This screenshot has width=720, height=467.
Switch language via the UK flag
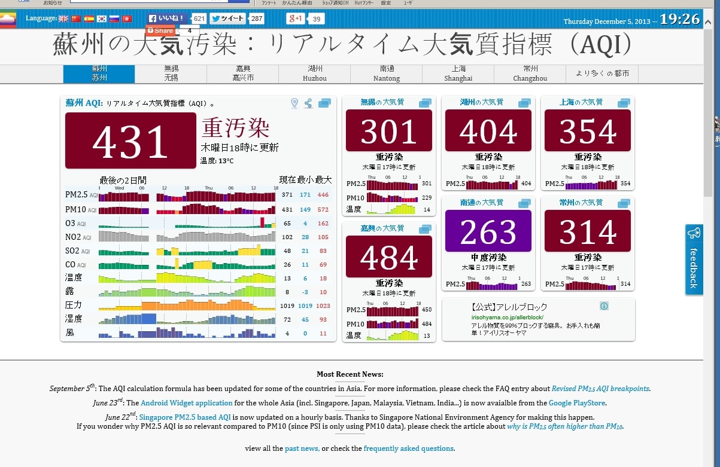pos(63,19)
